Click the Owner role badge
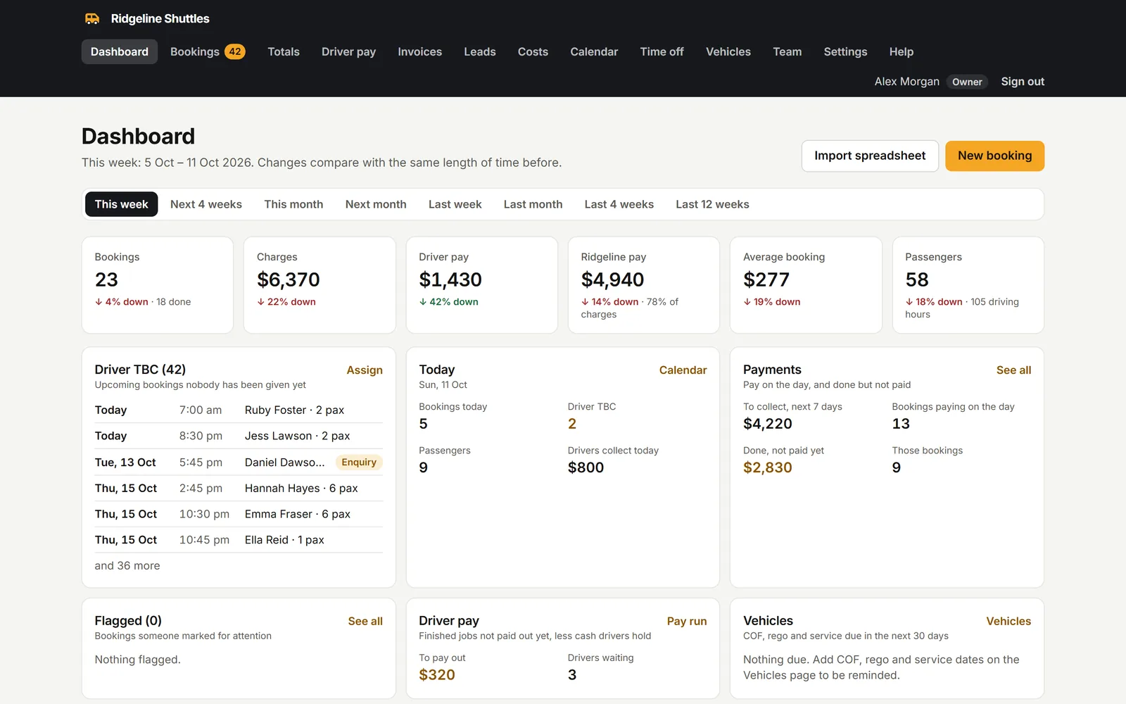1126x704 pixels. (x=967, y=82)
